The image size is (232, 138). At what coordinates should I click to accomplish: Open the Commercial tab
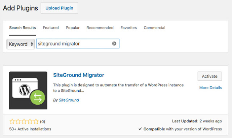tap(154, 28)
